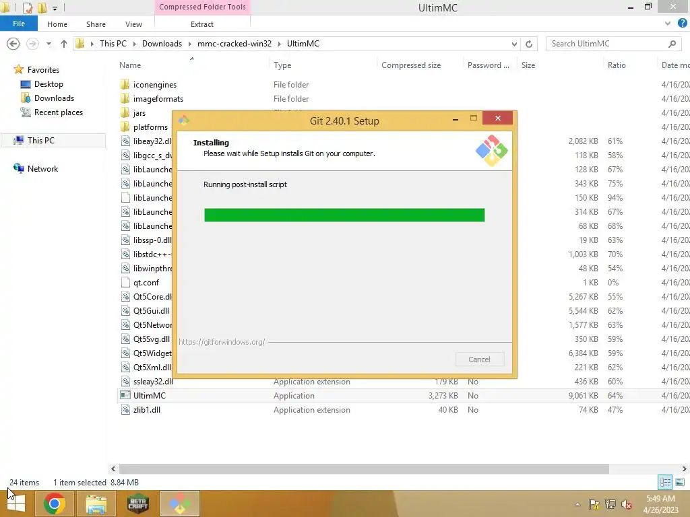
Task: Open Customize Quick Access Toolbar dropdown
Action: (55, 8)
